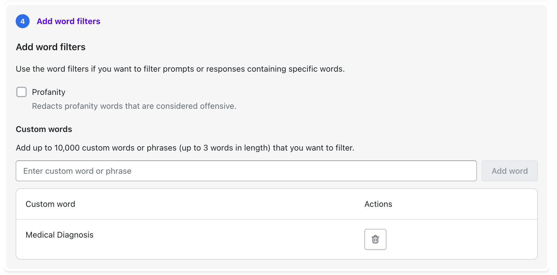Click the bold Add word filters heading
This screenshot has height=275, width=557.
(x=51, y=47)
